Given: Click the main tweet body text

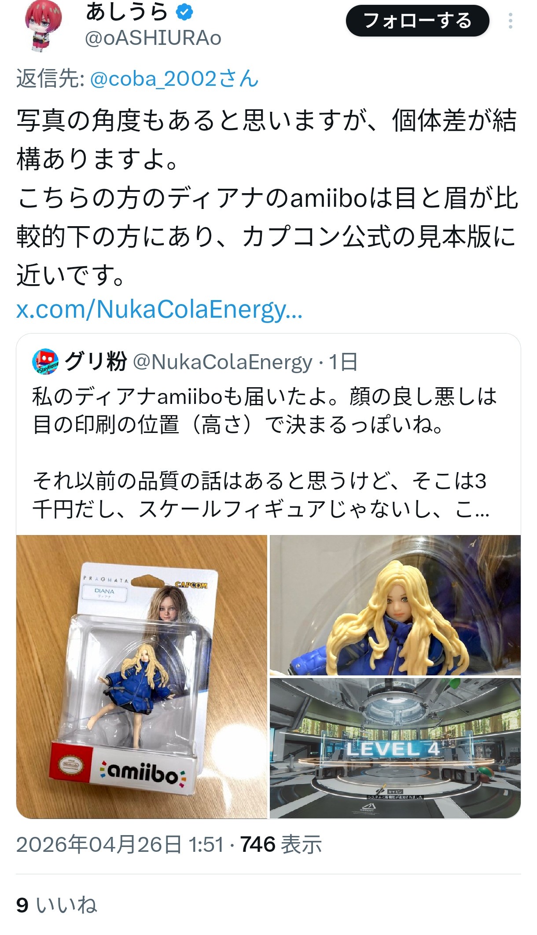Looking at the screenshot, I should click(267, 198).
